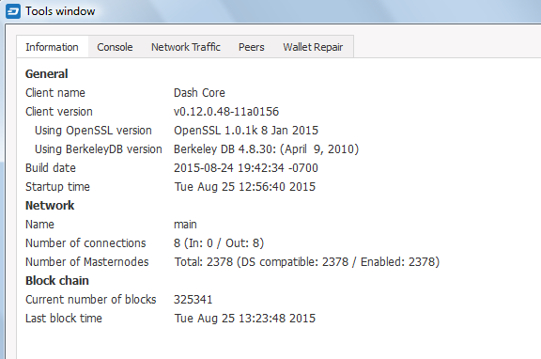
Task: Select the OpenSSL 1.0.1k version text
Action: coord(246,131)
